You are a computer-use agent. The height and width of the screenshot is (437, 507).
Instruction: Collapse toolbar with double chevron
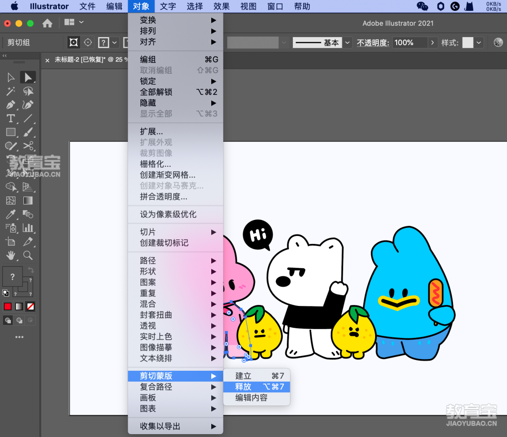(x=5, y=55)
